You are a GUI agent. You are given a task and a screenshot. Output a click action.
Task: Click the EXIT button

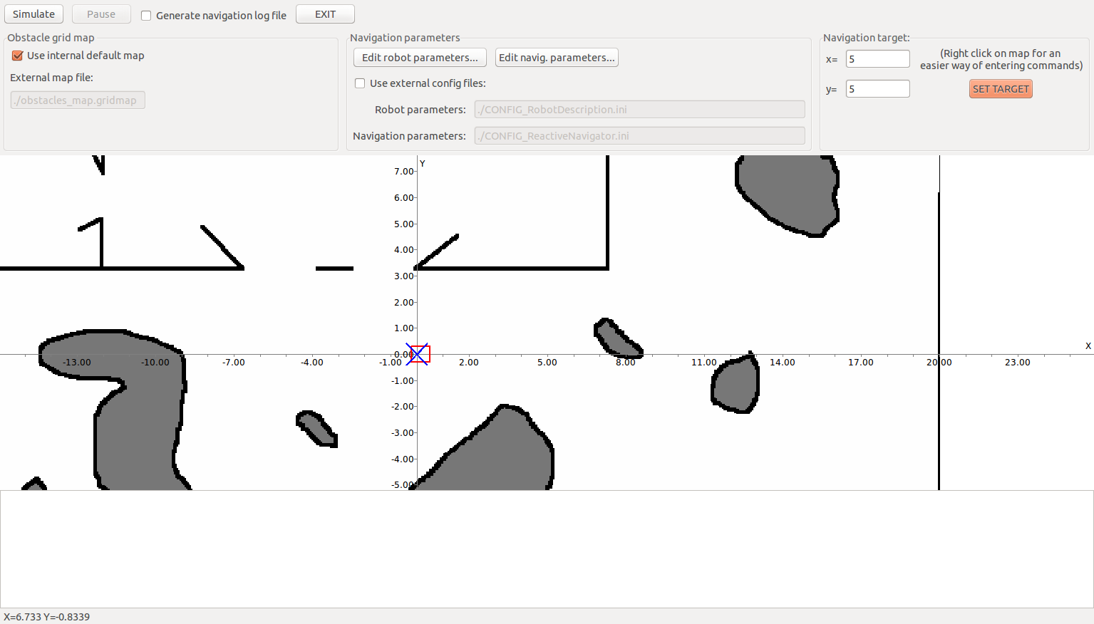tap(325, 14)
